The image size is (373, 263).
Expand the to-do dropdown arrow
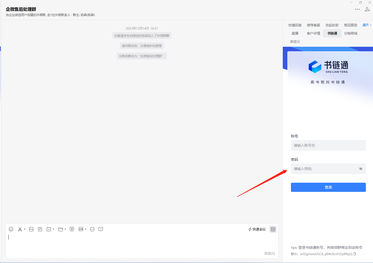coord(54,229)
